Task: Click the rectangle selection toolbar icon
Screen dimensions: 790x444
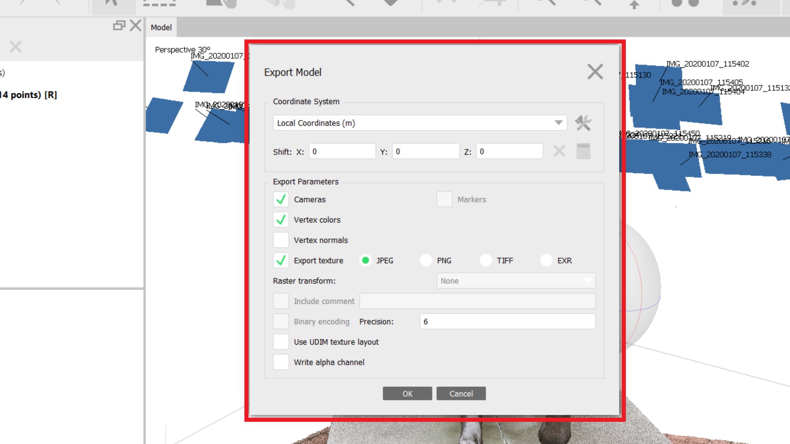Action: point(159,3)
